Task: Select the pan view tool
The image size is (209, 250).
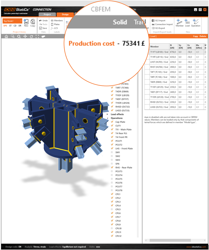Action: pyautogui.click(x=25, y=37)
